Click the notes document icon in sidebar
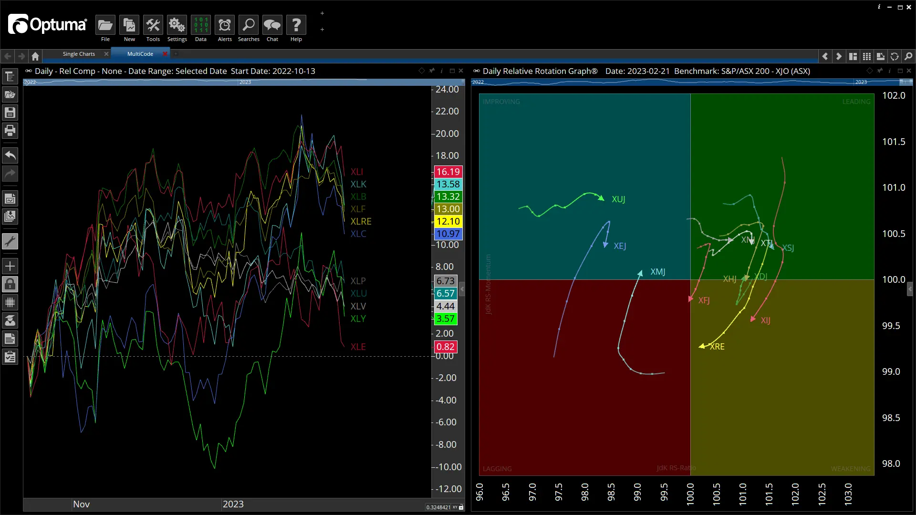This screenshot has height=515, width=916. (10, 339)
